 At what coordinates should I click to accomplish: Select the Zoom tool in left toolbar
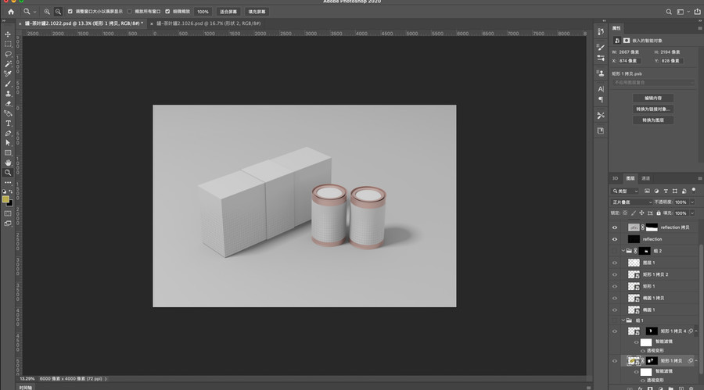(x=8, y=173)
